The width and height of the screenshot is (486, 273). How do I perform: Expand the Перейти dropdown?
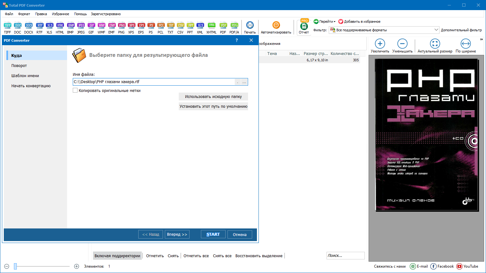tap(325, 21)
